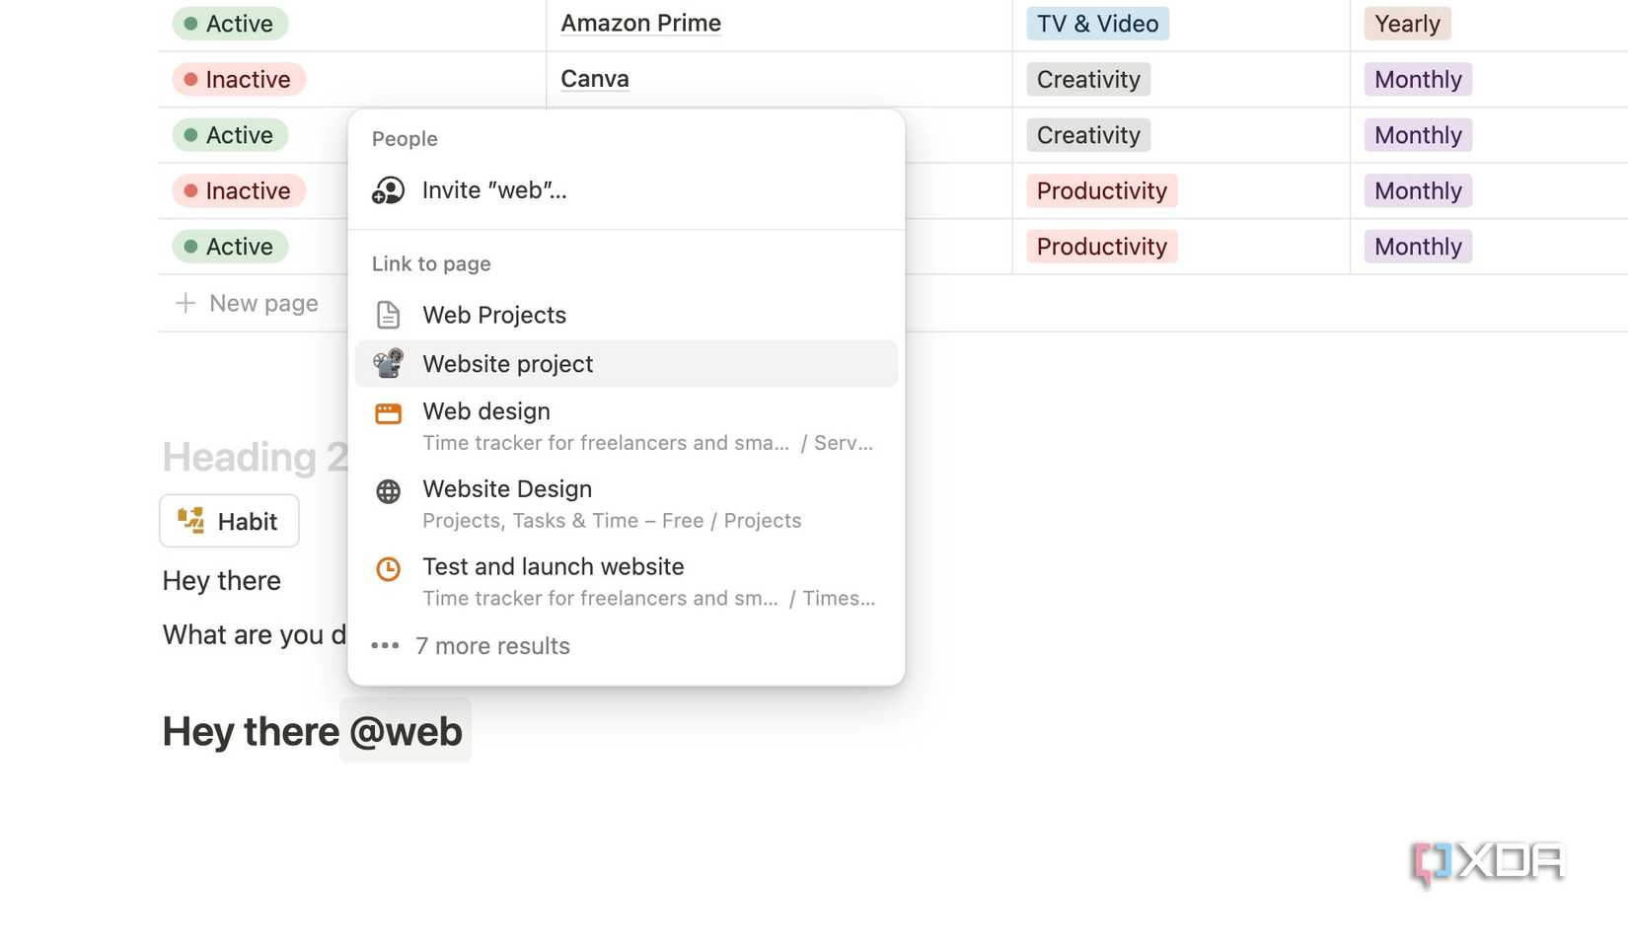The image size is (1628, 952).
Task: Choose Invite "web" from the People section
Action: point(493,189)
